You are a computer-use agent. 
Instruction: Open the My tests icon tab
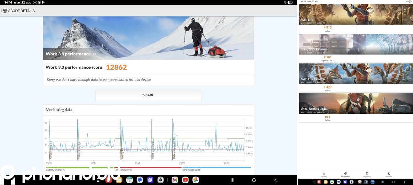324,174
